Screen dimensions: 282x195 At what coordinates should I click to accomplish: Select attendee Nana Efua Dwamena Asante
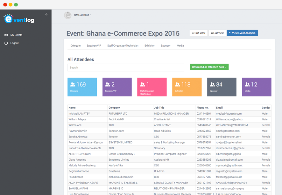point(85,148)
